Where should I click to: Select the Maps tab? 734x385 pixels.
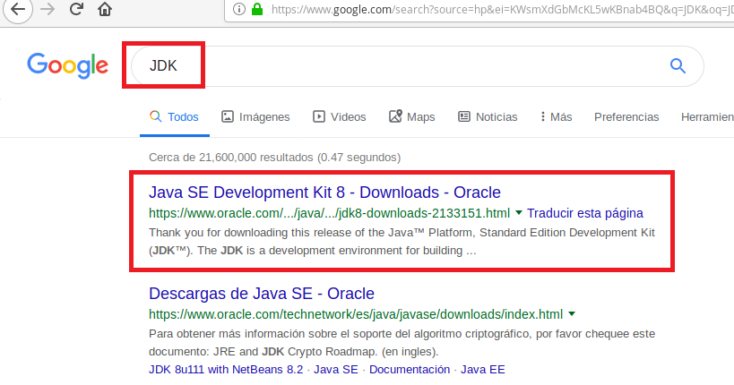coord(411,116)
